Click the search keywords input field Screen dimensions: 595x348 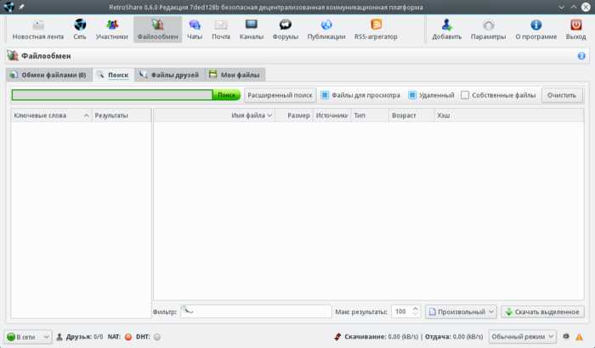112,95
